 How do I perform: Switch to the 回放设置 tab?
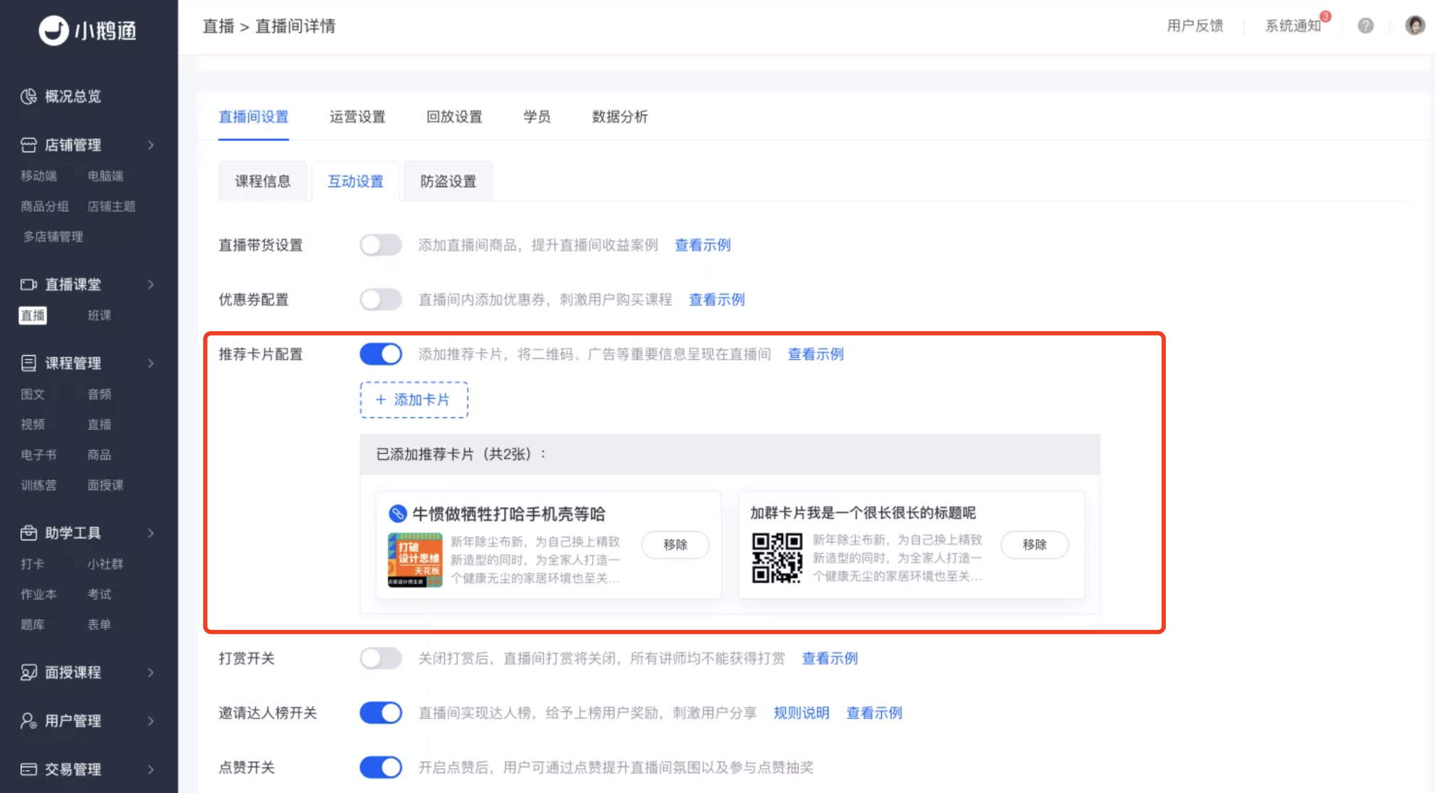[x=454, y=117]
